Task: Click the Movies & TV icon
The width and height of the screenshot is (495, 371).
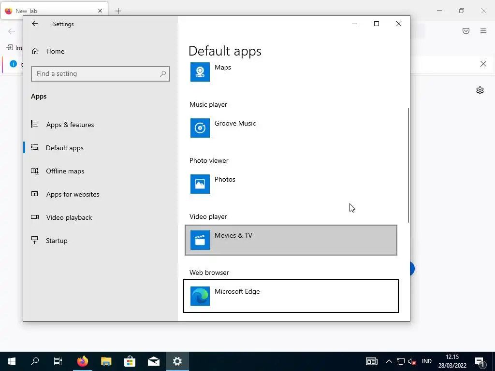Action: point(200,240)
